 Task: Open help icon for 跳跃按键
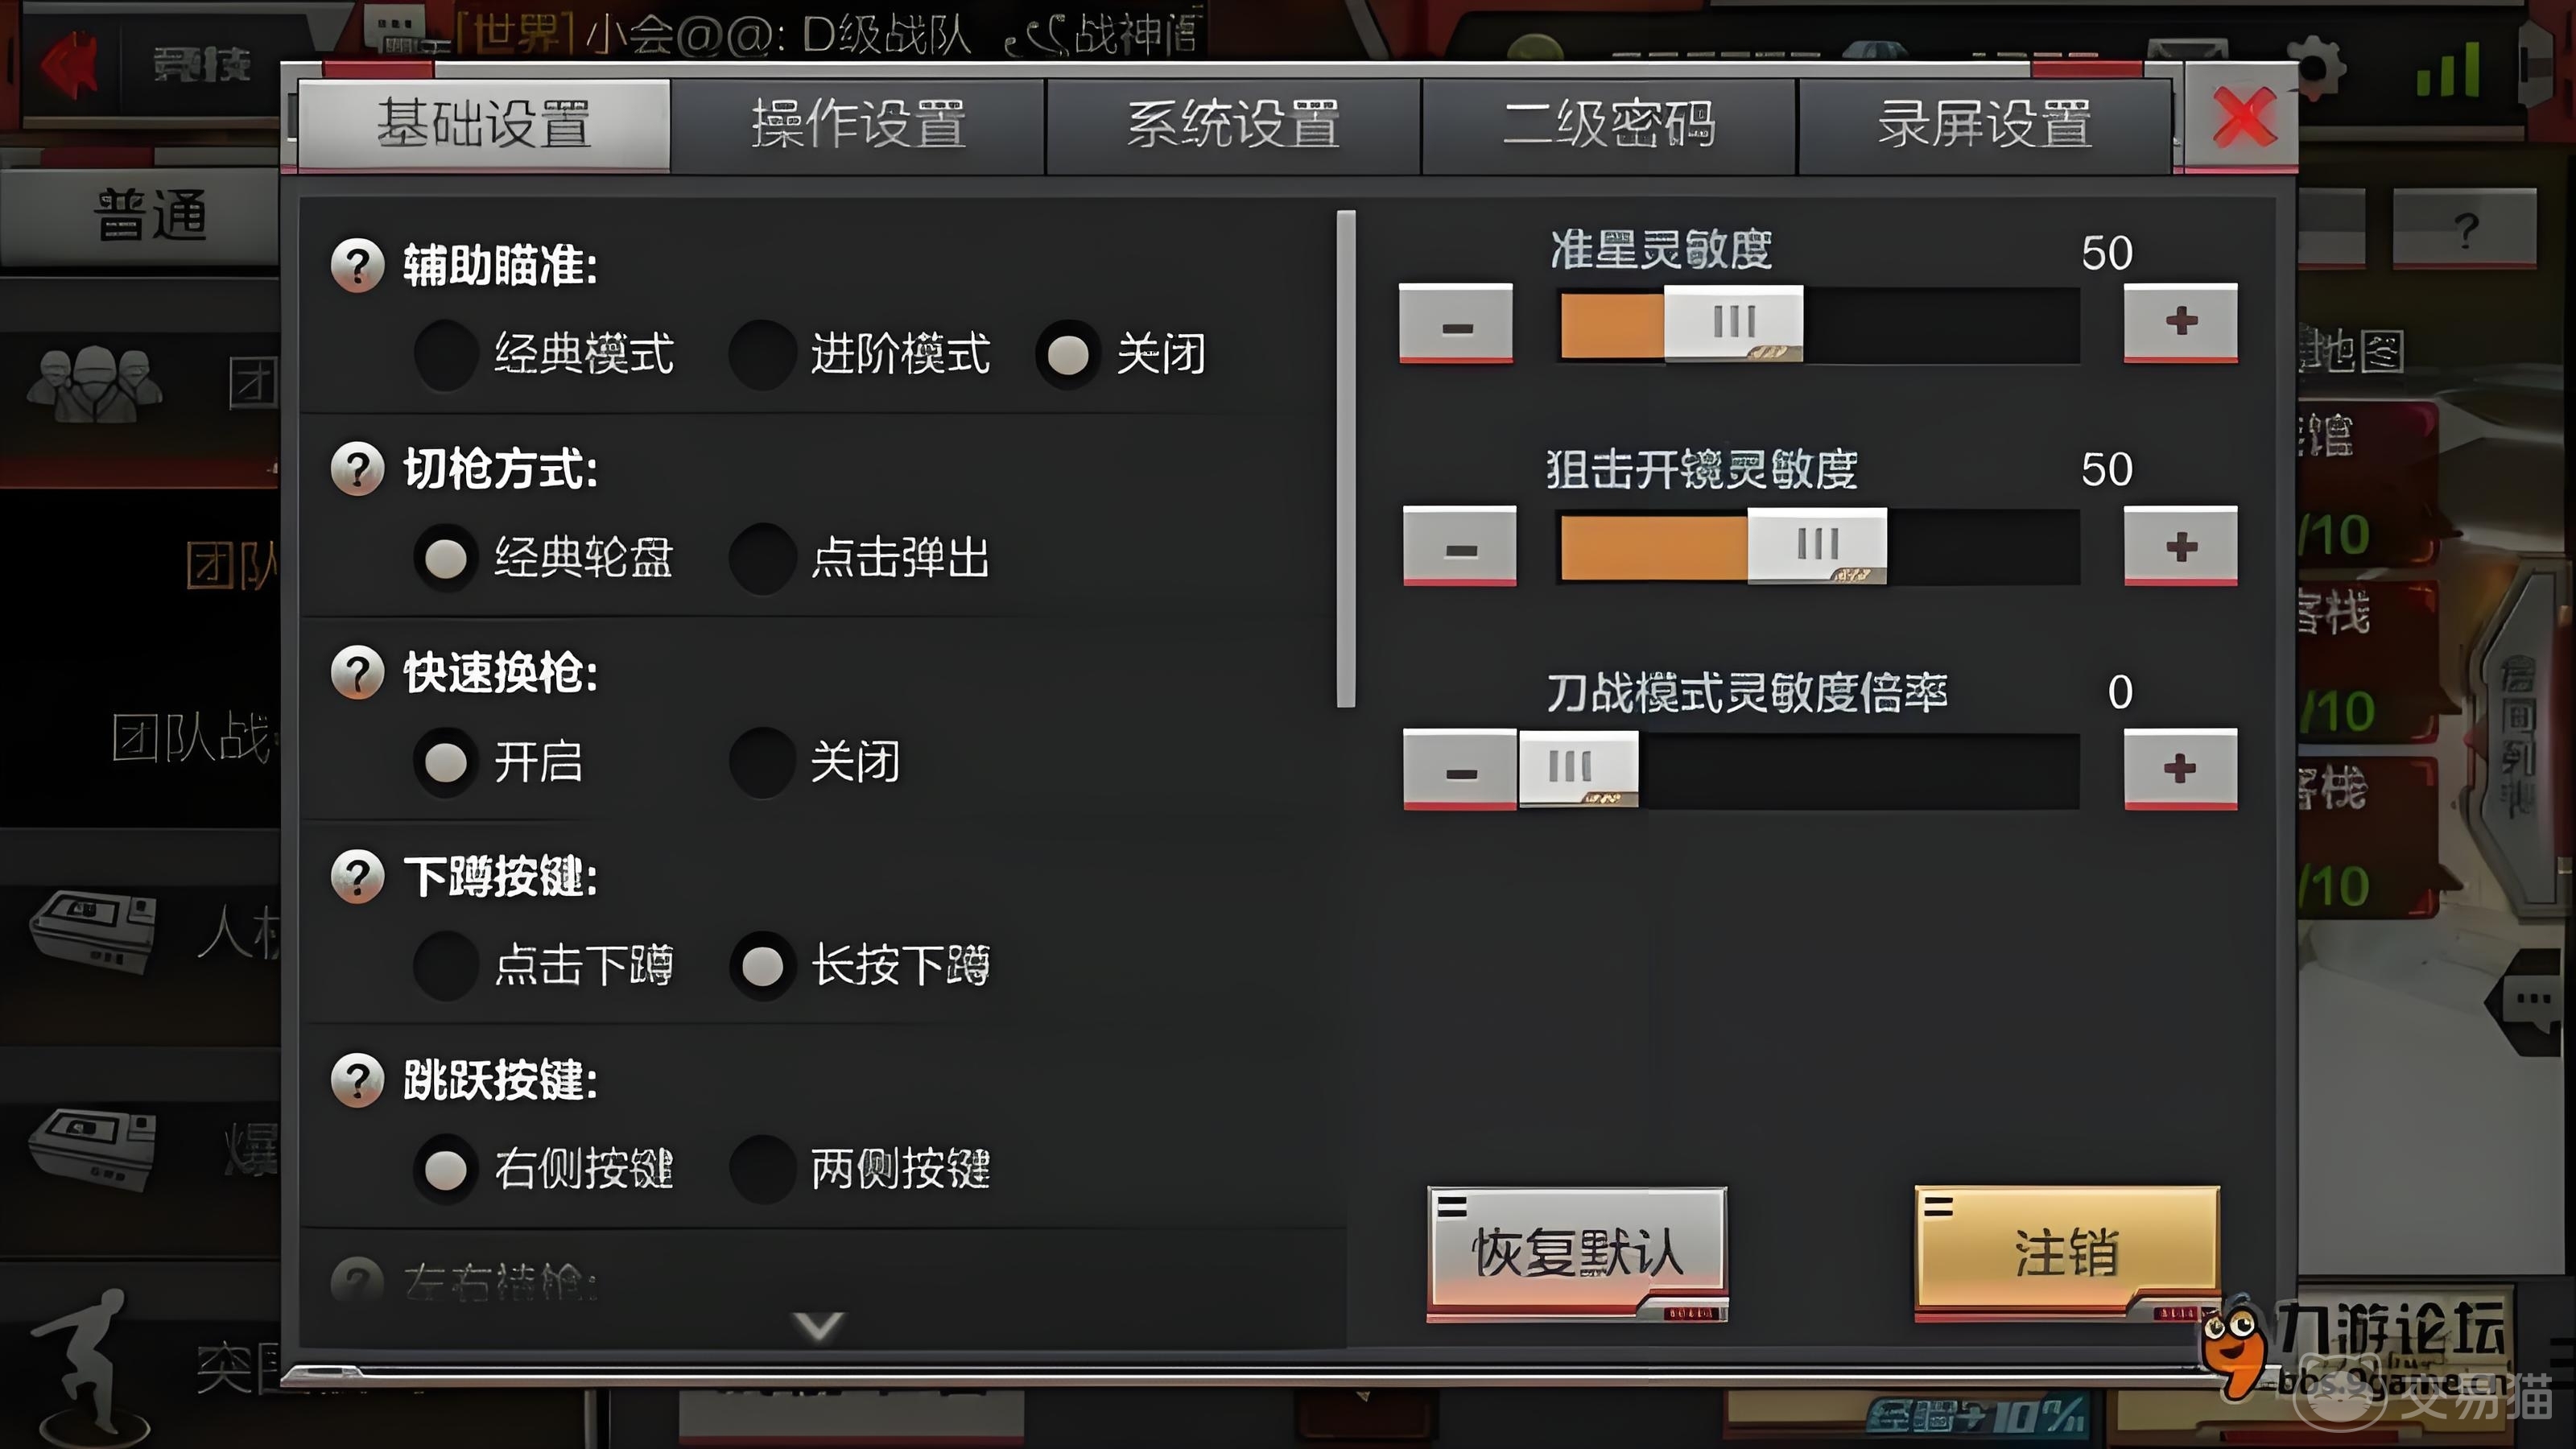[357, 1080]
